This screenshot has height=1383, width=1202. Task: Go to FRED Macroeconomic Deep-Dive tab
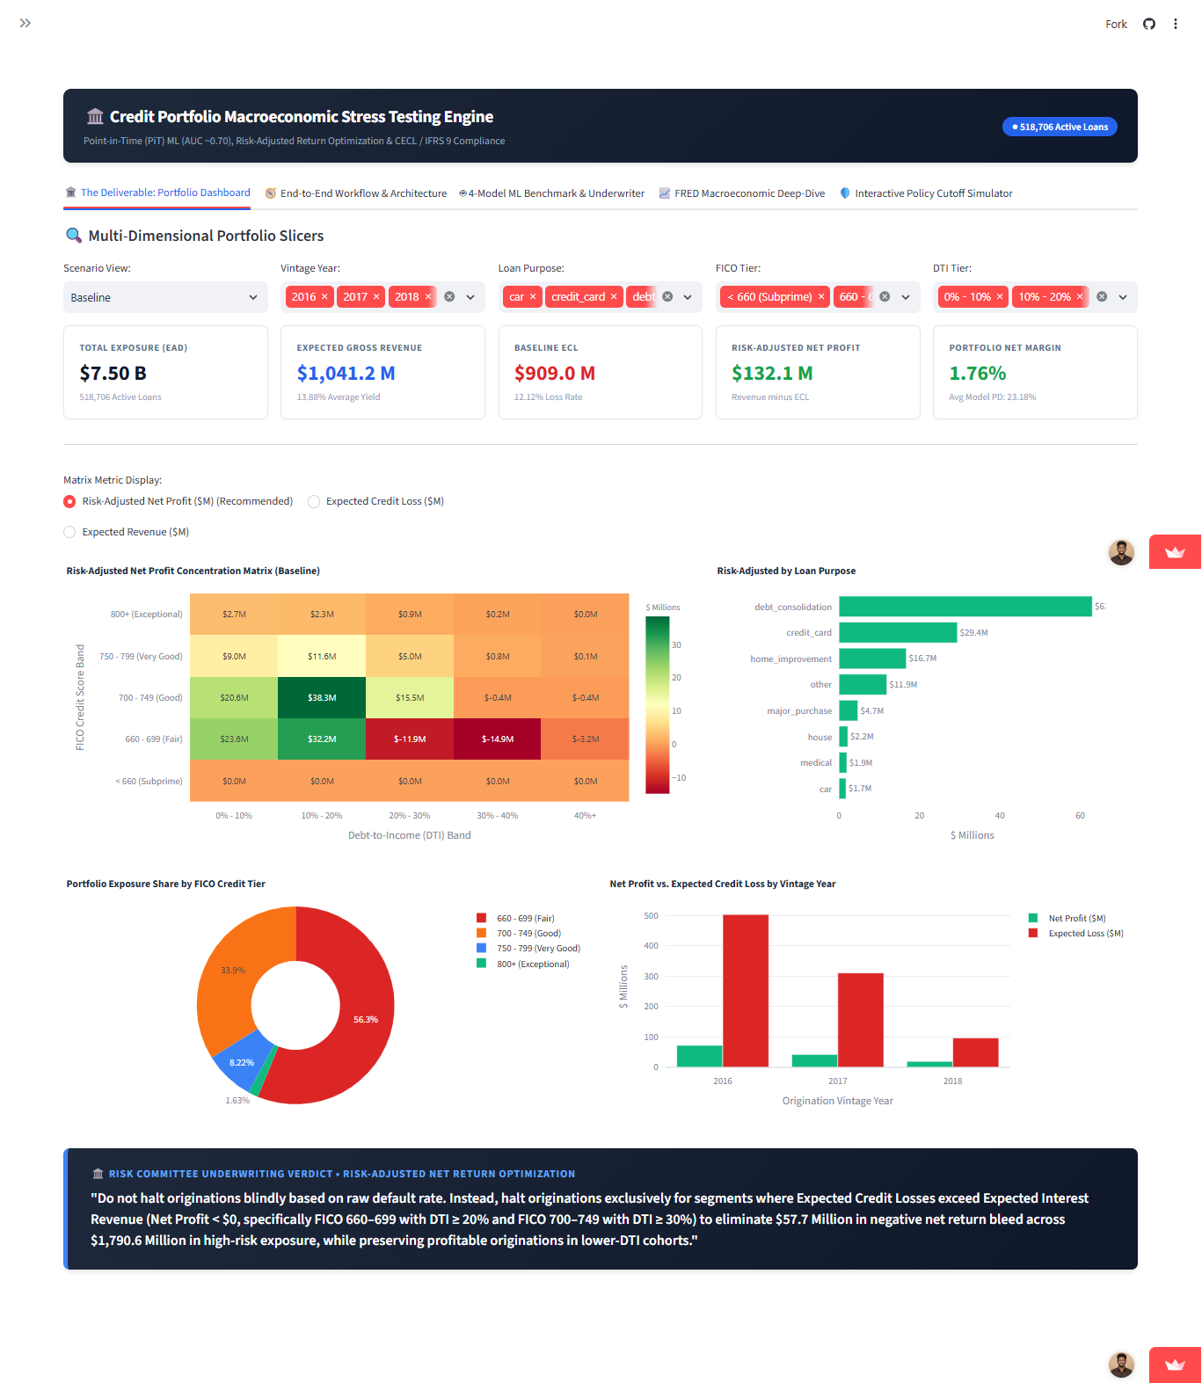[742, 193]
